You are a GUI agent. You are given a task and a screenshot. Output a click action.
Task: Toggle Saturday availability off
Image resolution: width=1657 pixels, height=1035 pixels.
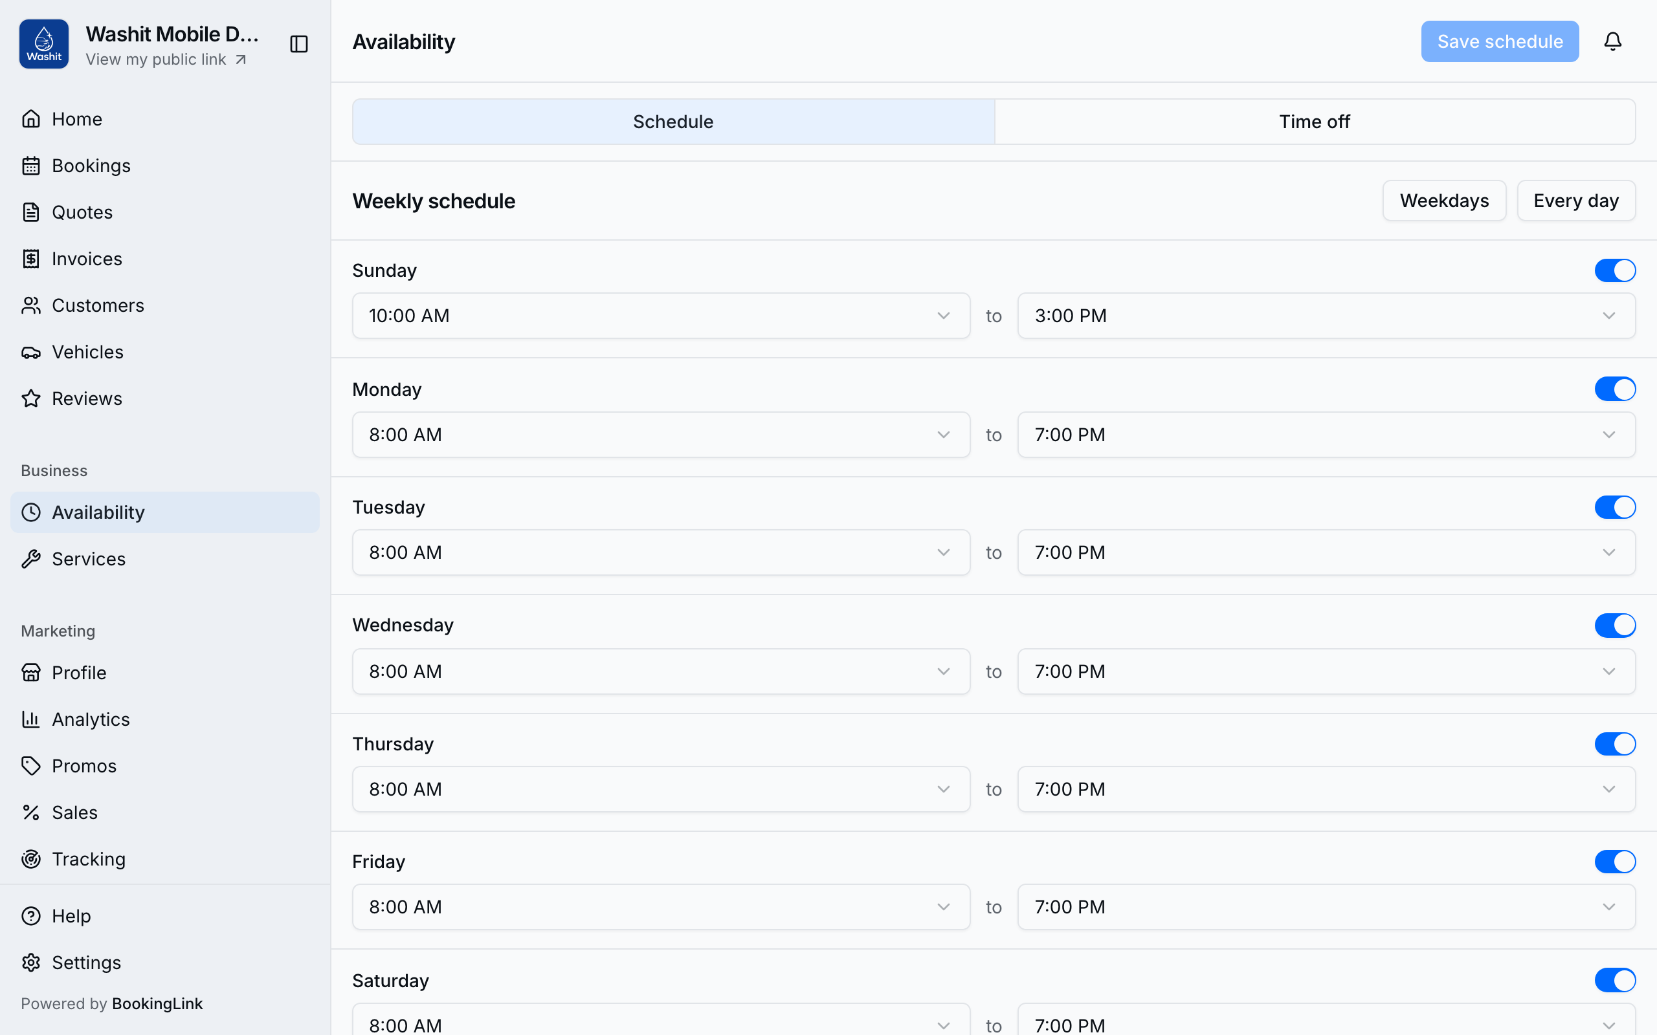click(x=1614, y=980)
